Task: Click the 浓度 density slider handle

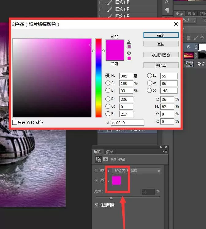Action: [111, 198]
